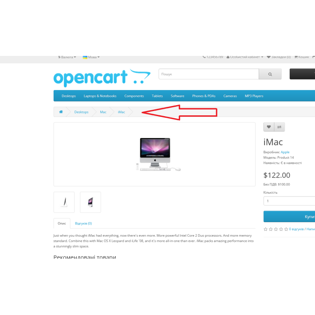The image size is (315, 315).
Task: Click the first rating star
Action: [265, 229]
